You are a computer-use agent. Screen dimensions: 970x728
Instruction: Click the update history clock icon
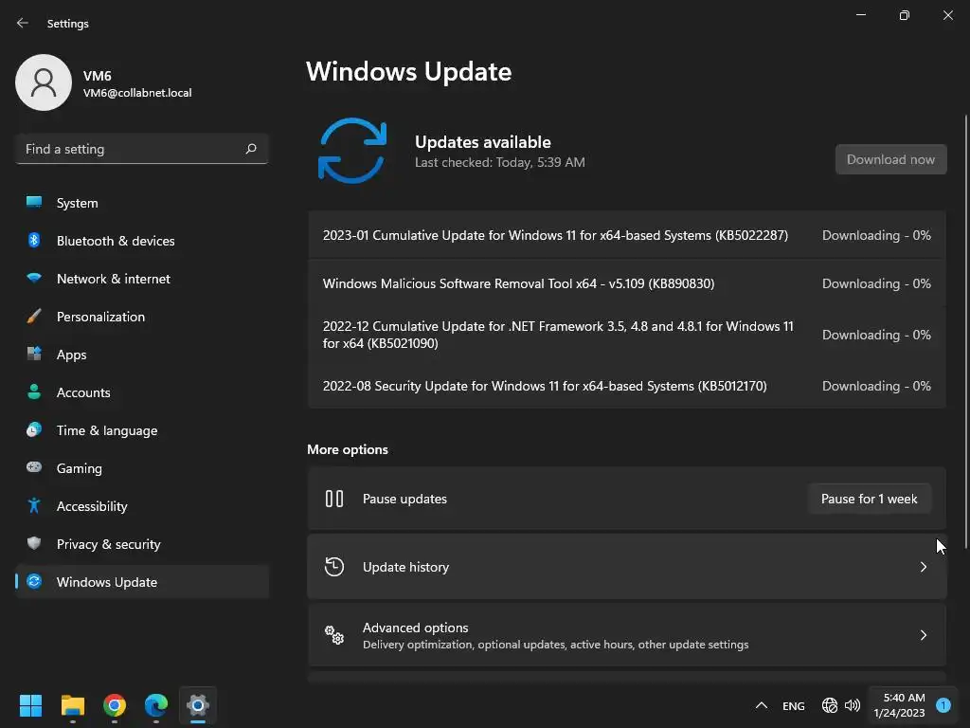(x=334, y=567)
